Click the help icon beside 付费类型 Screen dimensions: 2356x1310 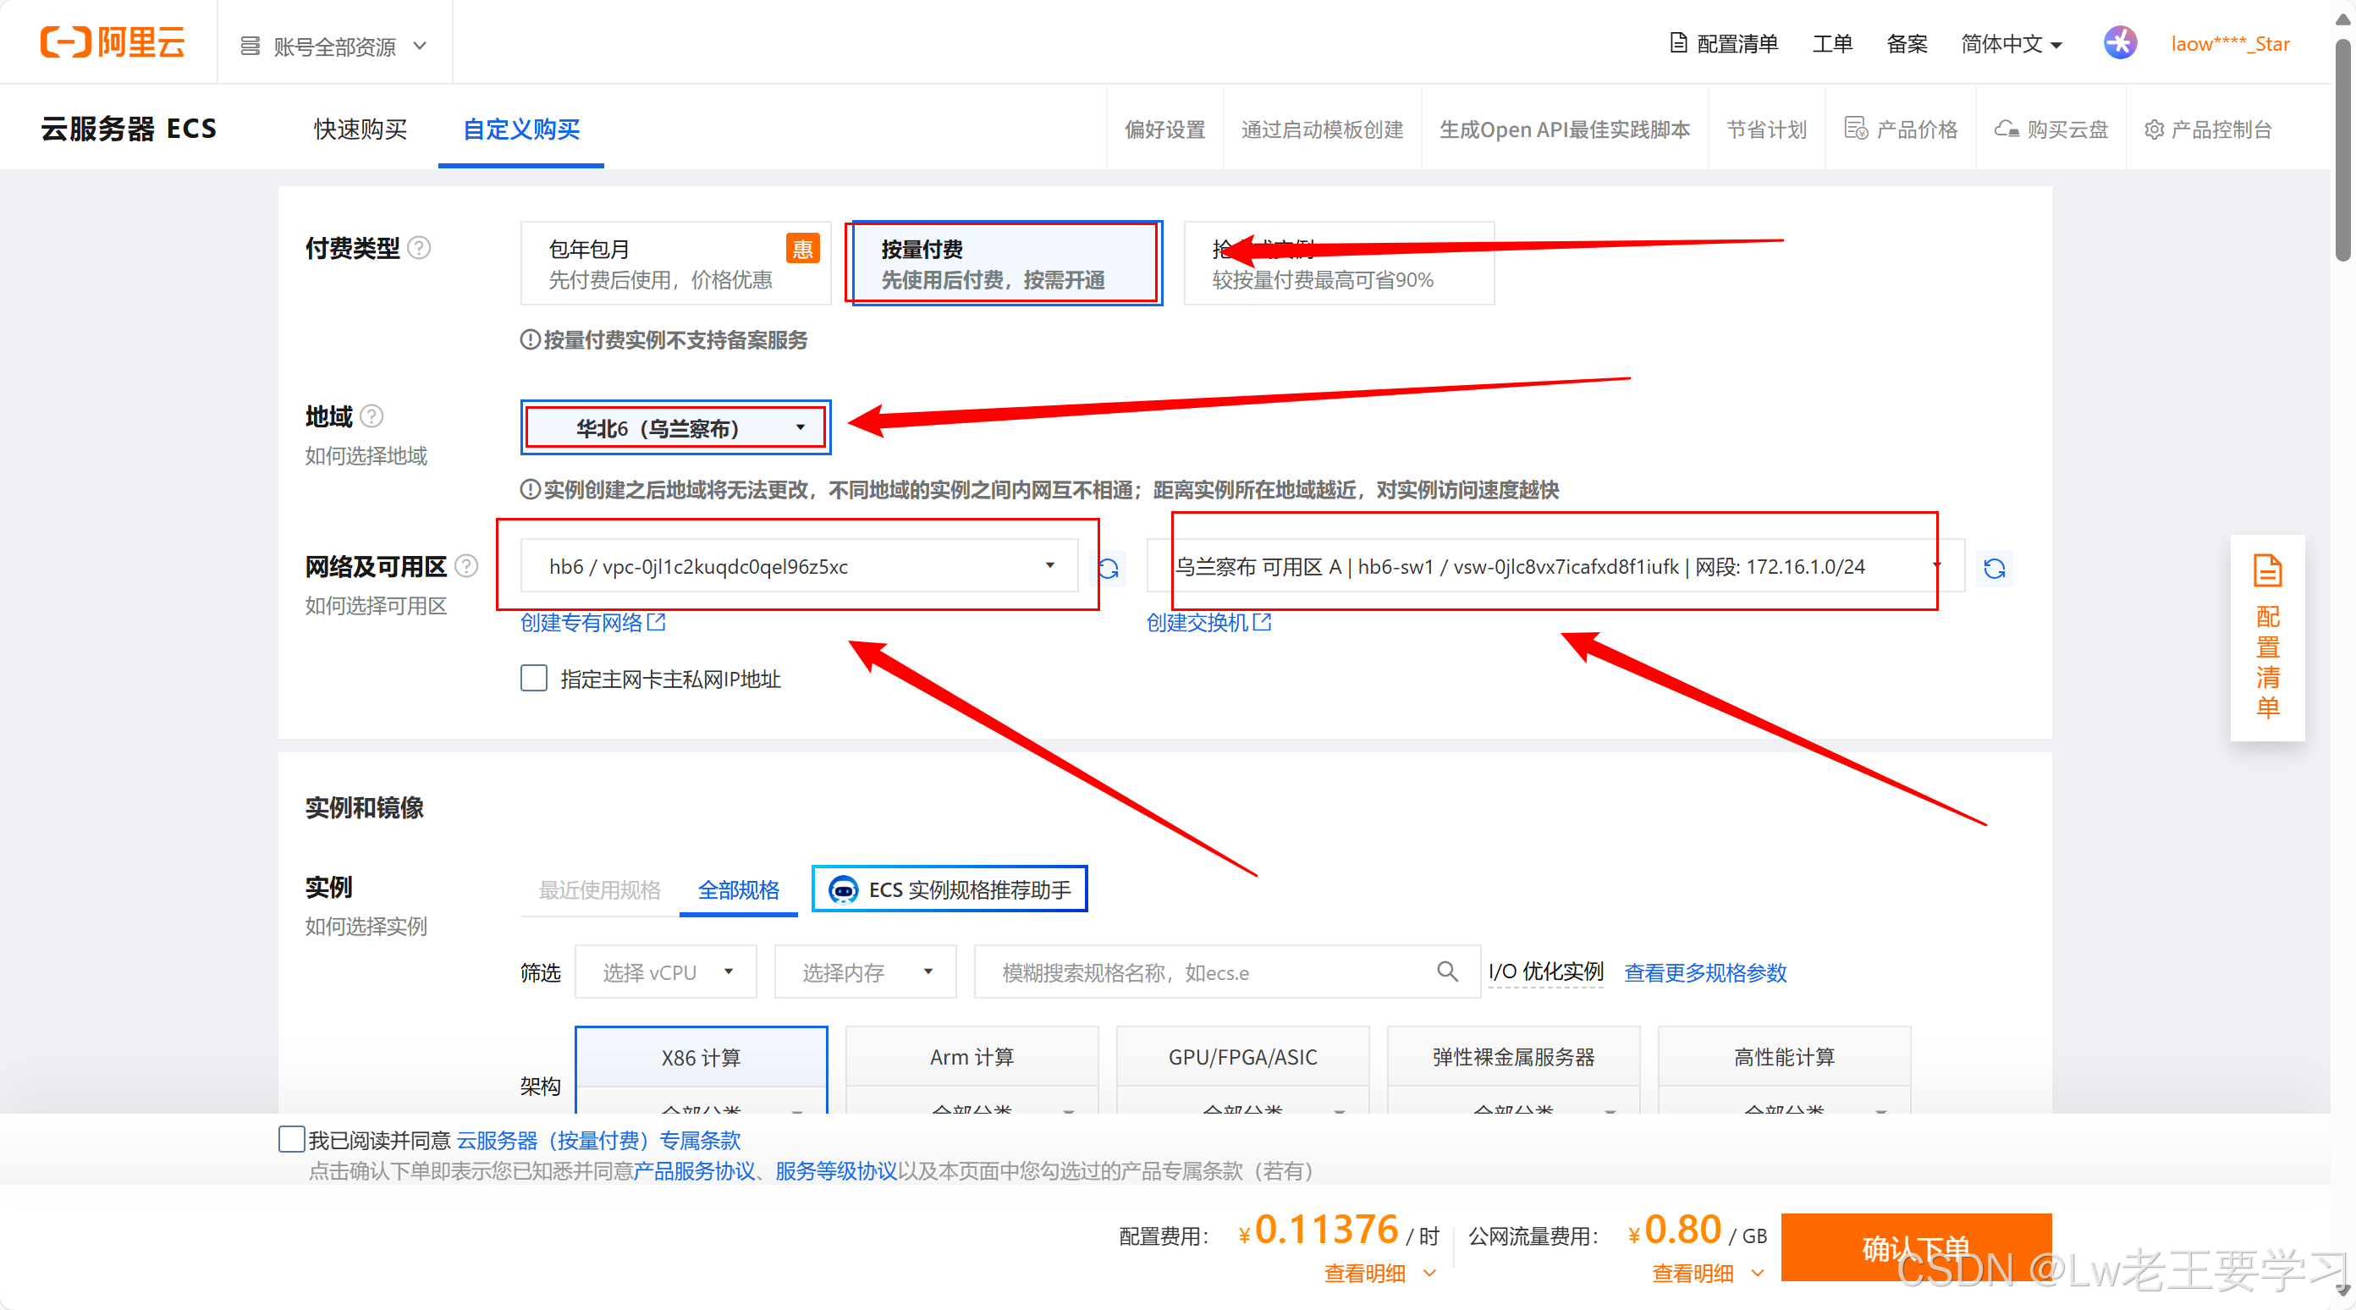(x=419, y=248)
